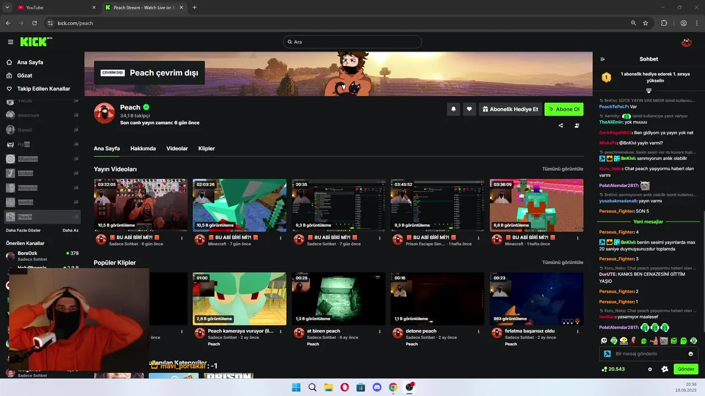Click Tümünü görüntüle for Popüler Klipler
The height and width of the screenshot is (396, 705).
(x=563, y=262)
